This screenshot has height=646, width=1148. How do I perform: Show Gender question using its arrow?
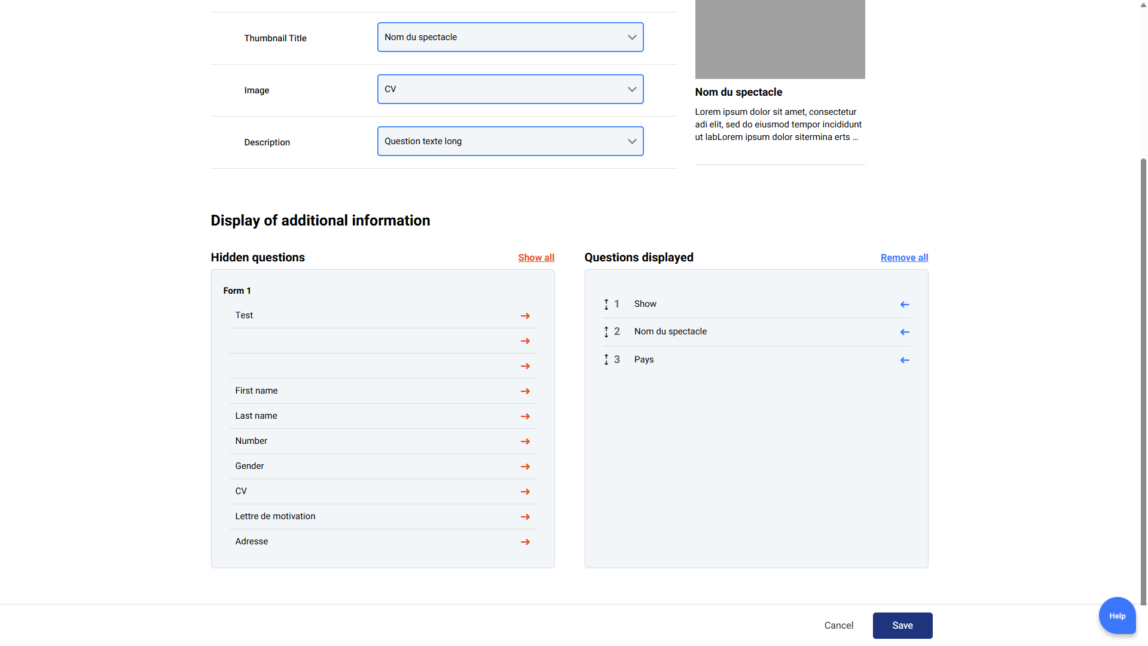(x=525, y=467)
